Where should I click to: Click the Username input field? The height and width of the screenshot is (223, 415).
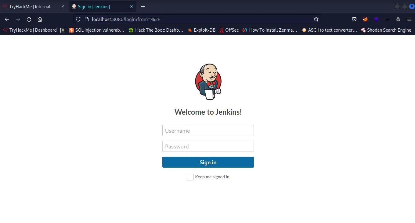click(x=208, y=131)
